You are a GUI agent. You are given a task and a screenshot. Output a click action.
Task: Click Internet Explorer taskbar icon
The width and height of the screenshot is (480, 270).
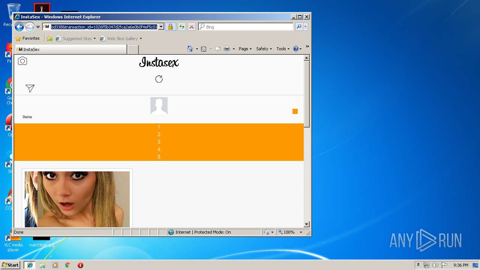point(30,265)
